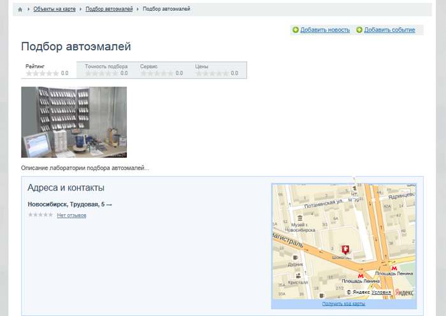Open the «Объекты на карте» breadcrumb link

pyautogui.click(x=54, y=9)
